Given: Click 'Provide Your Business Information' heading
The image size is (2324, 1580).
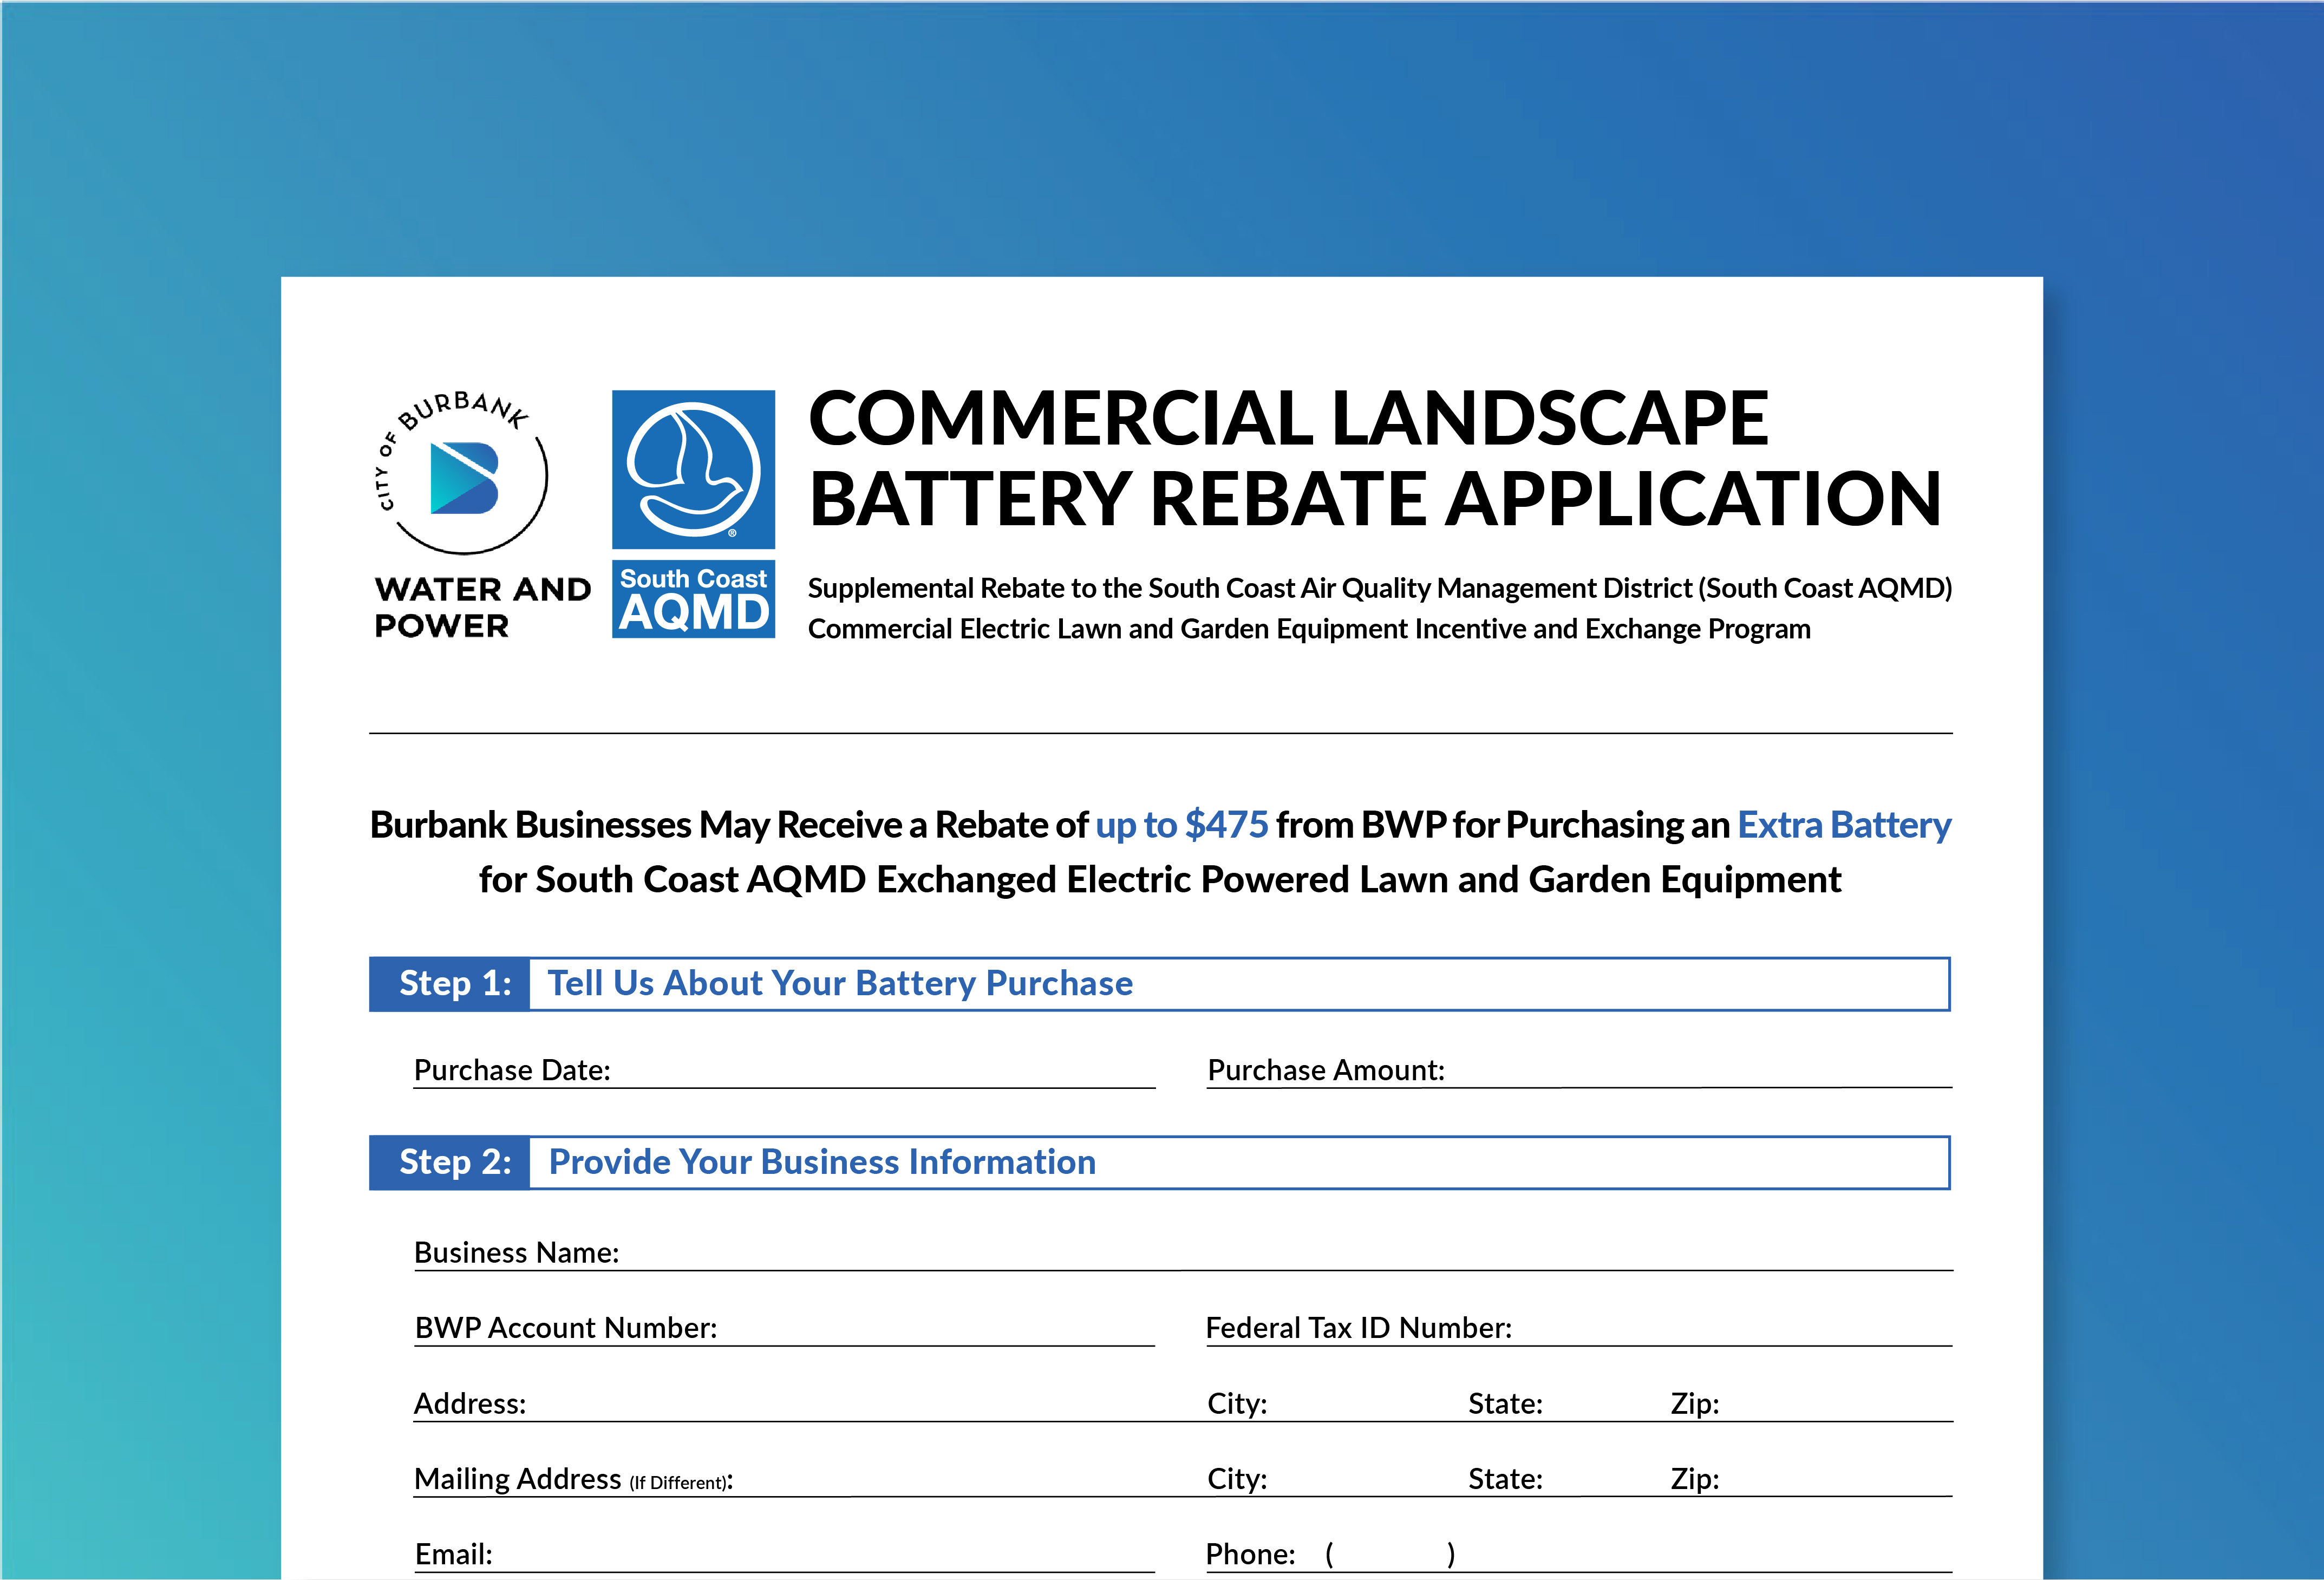Looking at the screenshot, I should tap(822, 1163).
